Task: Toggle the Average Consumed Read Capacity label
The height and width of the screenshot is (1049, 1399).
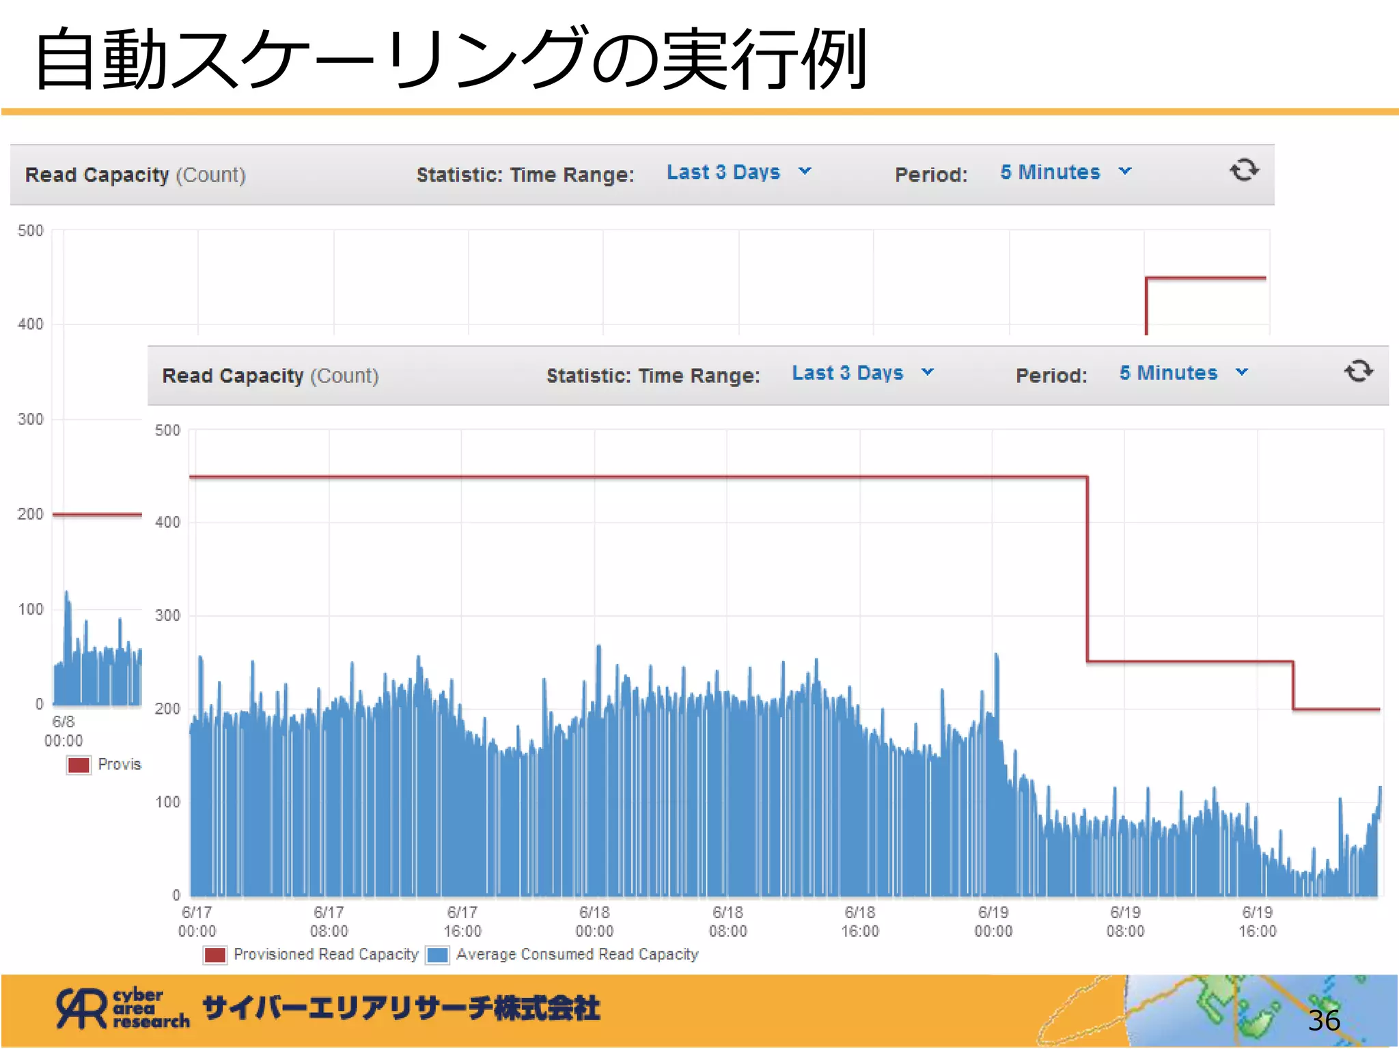Action: 577,955
